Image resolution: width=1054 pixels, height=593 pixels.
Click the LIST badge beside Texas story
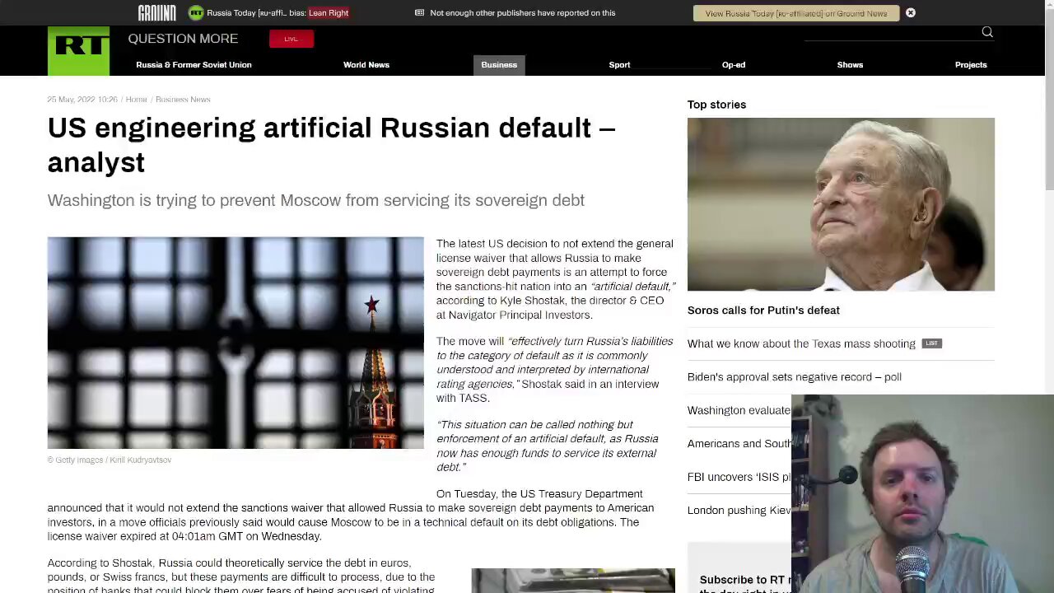pos(931,343)
